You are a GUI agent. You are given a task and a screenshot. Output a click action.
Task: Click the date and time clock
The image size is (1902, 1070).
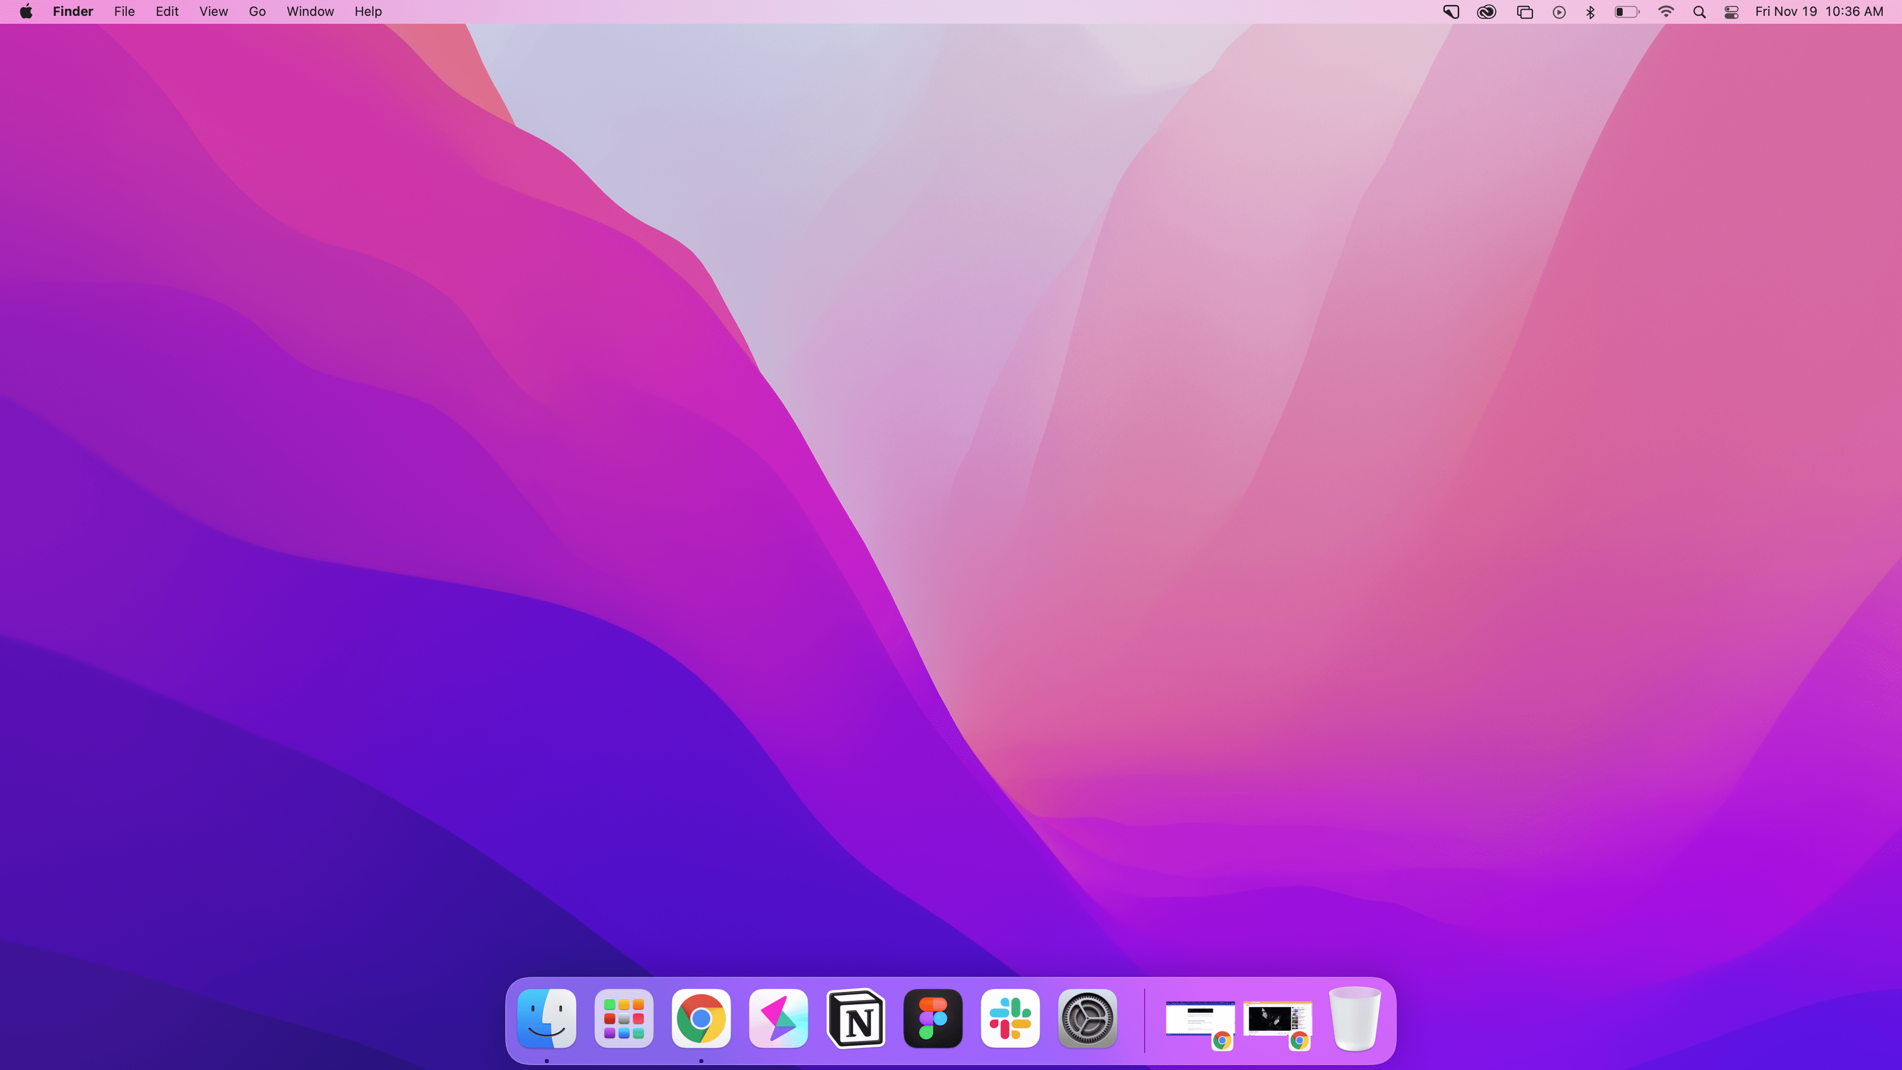(1819, 12)
